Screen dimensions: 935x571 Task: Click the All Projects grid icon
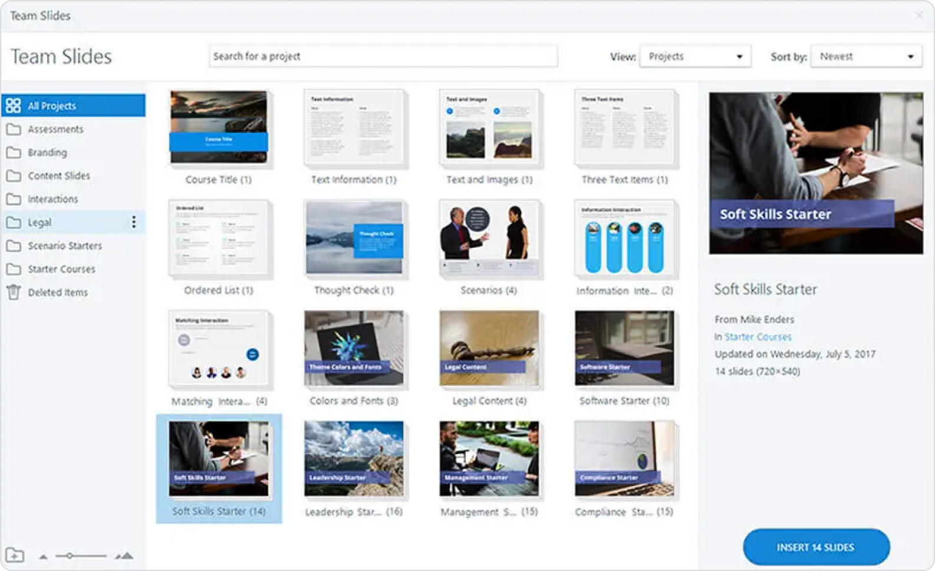[x=14, y=106]
